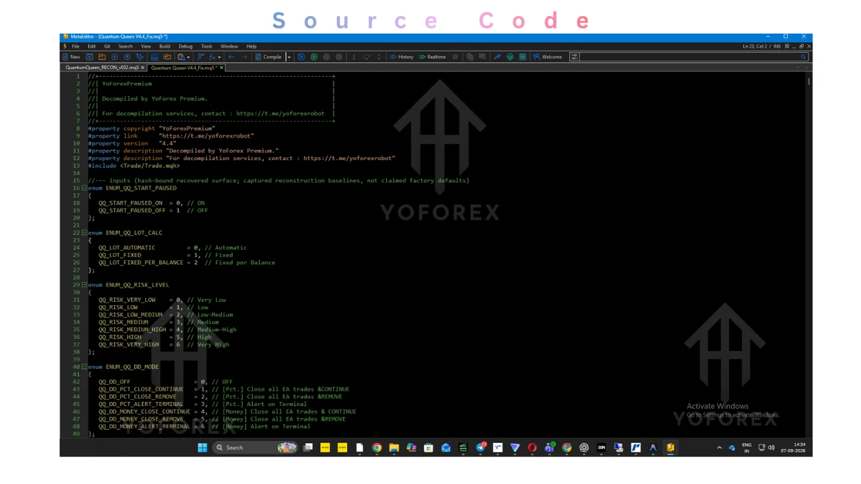
Task: Open Telegram from the taskbar
Action: (481, 448)
